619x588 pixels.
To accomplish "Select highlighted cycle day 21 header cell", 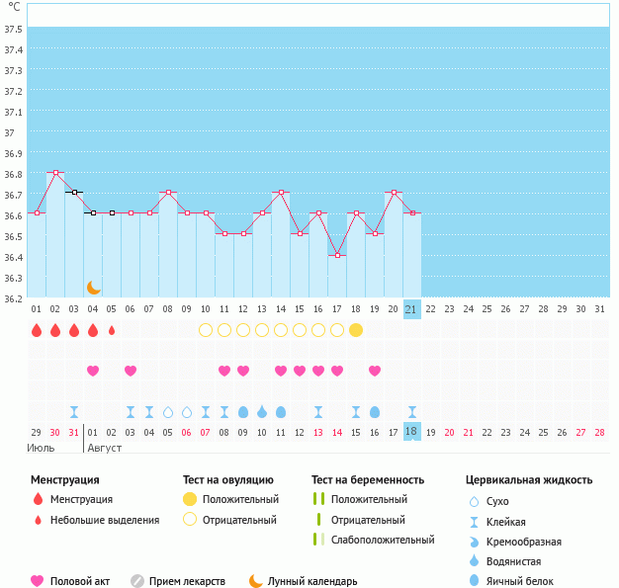I will [412, 309].
